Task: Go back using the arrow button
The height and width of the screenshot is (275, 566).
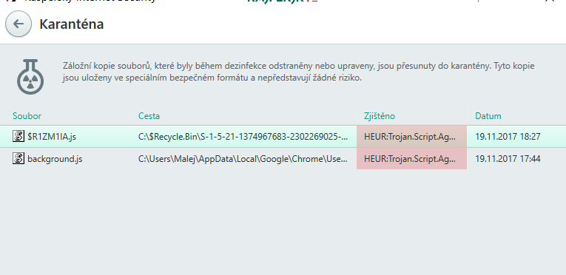Action: (18, 24)
